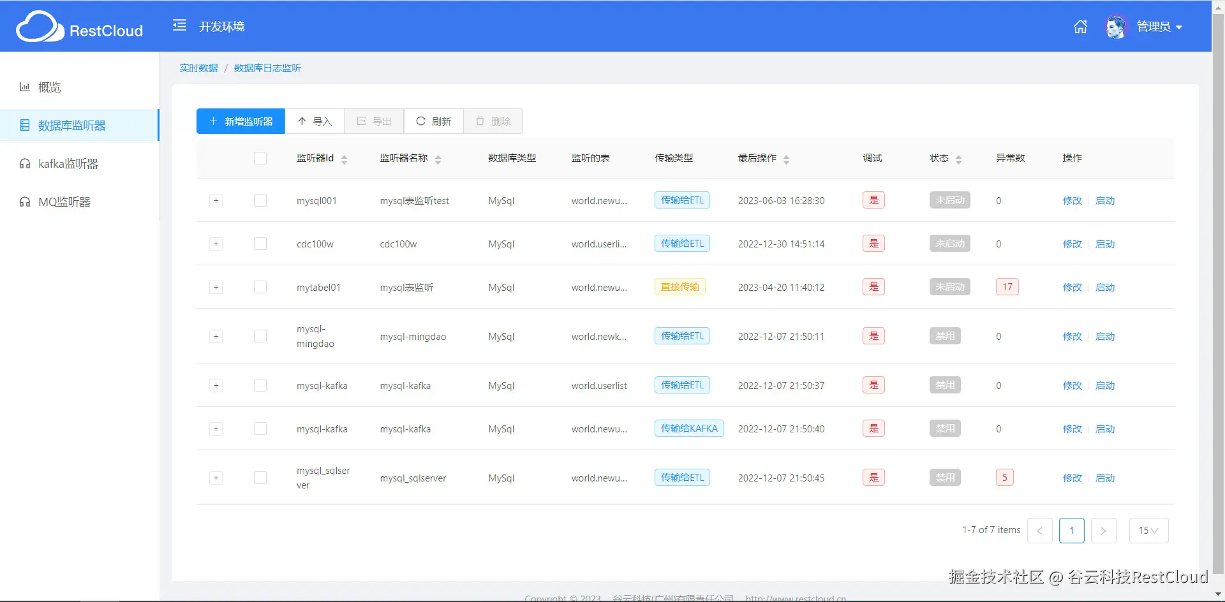Screen dimensions: 1225x602
Task: Open MQ监听器 sidebar item
Action: [x=79, y=202]
